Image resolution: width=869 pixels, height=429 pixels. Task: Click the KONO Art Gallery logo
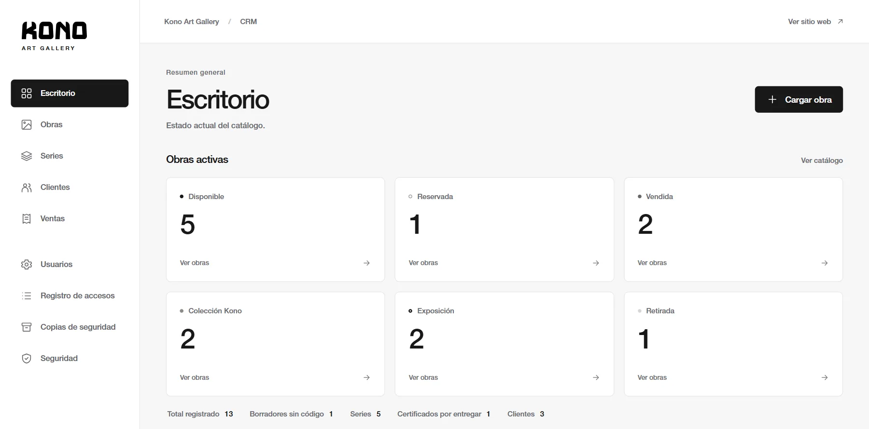tap(54, 36)
